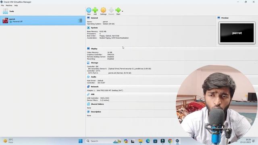The height and width of the screenshot is (145, 258).
Task: Click the Audio section speaker icon
Action: point(88,77)
